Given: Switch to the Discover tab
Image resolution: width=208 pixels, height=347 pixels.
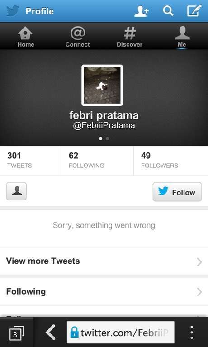Looking at the screenshot, I should click(129, 37).
